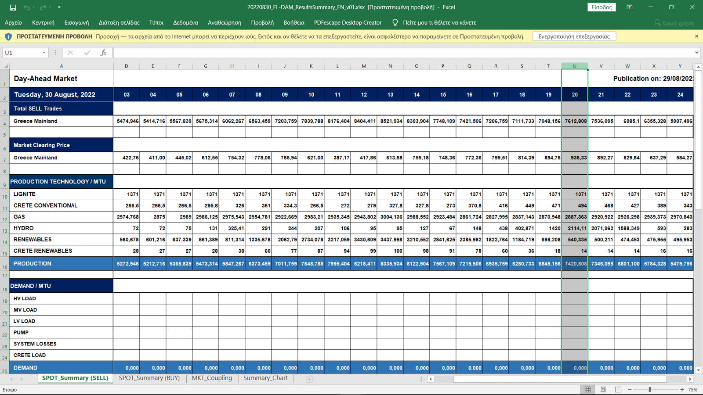Click hour header cell '12'
Viewport: 703px width, 395px height.
pos(364,94)
